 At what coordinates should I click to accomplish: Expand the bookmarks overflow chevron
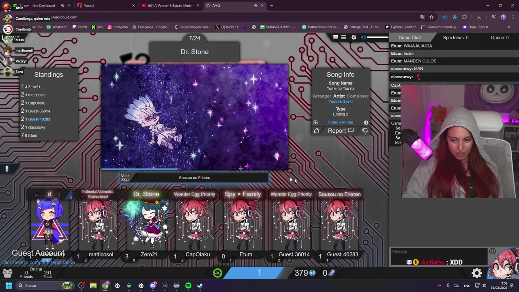pos(509,27)
